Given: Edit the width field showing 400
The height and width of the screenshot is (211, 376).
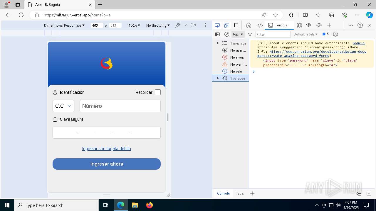Looking at the screenshot, I should pos(97,25).
